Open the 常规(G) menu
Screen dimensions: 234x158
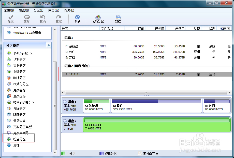tap(9, 10)
